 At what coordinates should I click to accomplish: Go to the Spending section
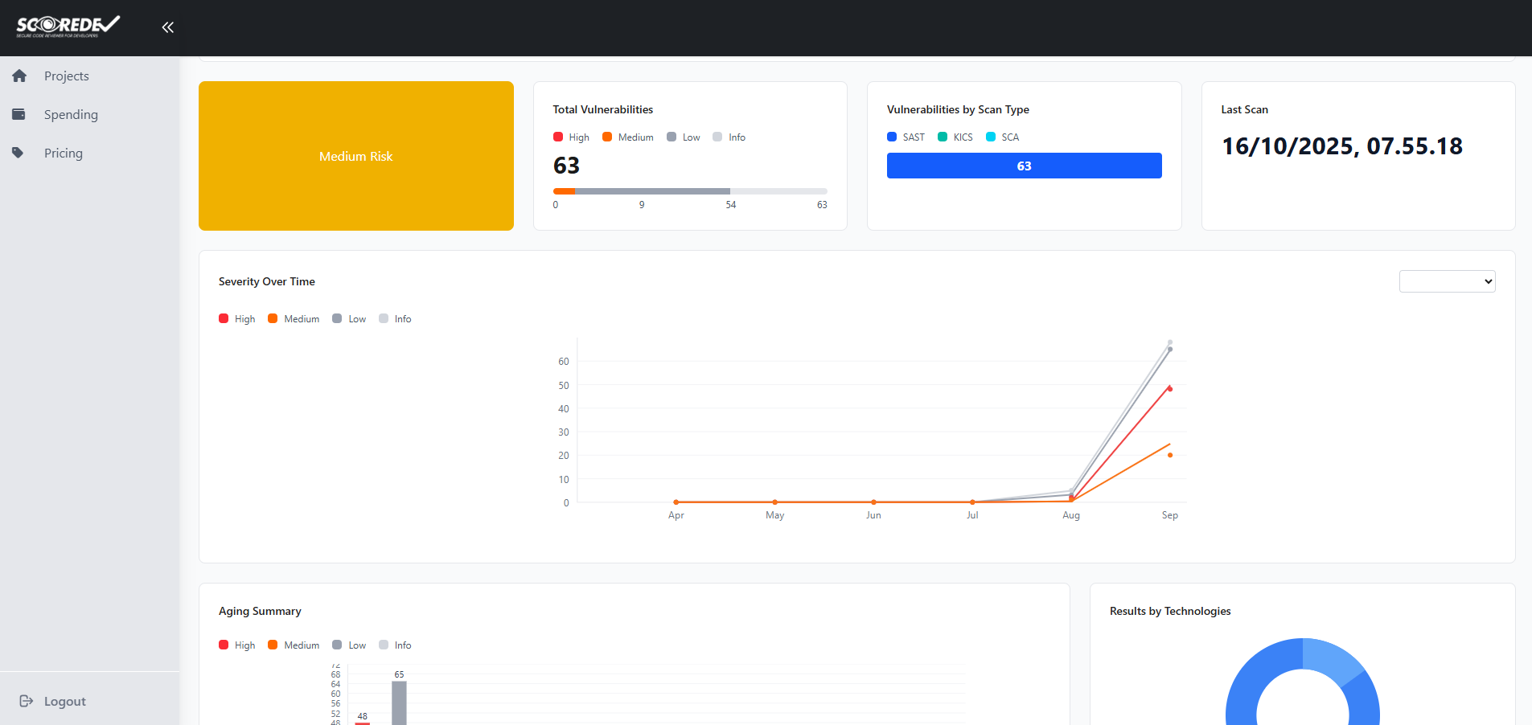pyautogui.click(x=71, y=115)
